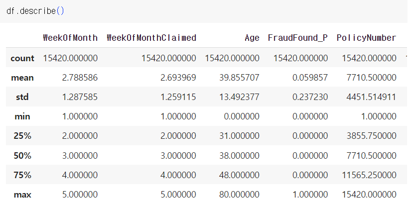Screen dimensions: 409x205
Task: Click WeekOfMonth std value 1.287585
Action: point(80,97)
